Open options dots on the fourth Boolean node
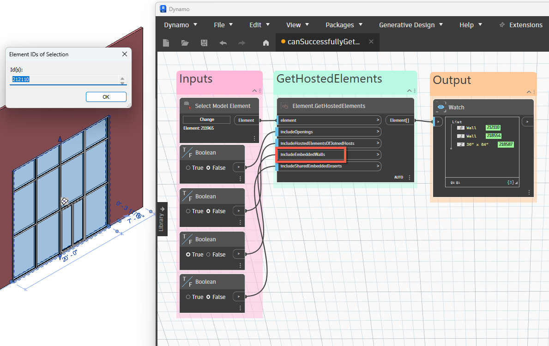Viewport: 549px width, 346px height. coord(240,308)
